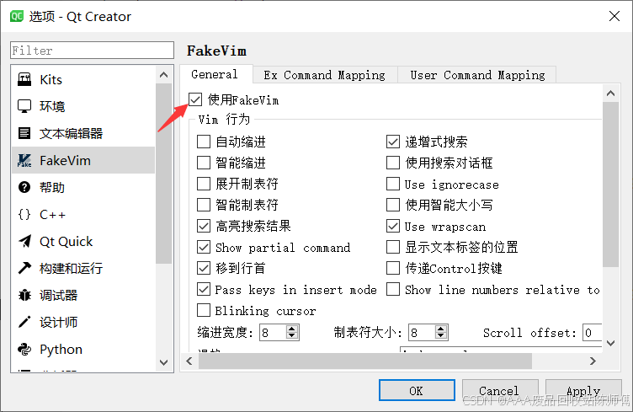Click the Cancel button
Image resolution: width=633 pixels, height=412 pixels.
[499, 391]
